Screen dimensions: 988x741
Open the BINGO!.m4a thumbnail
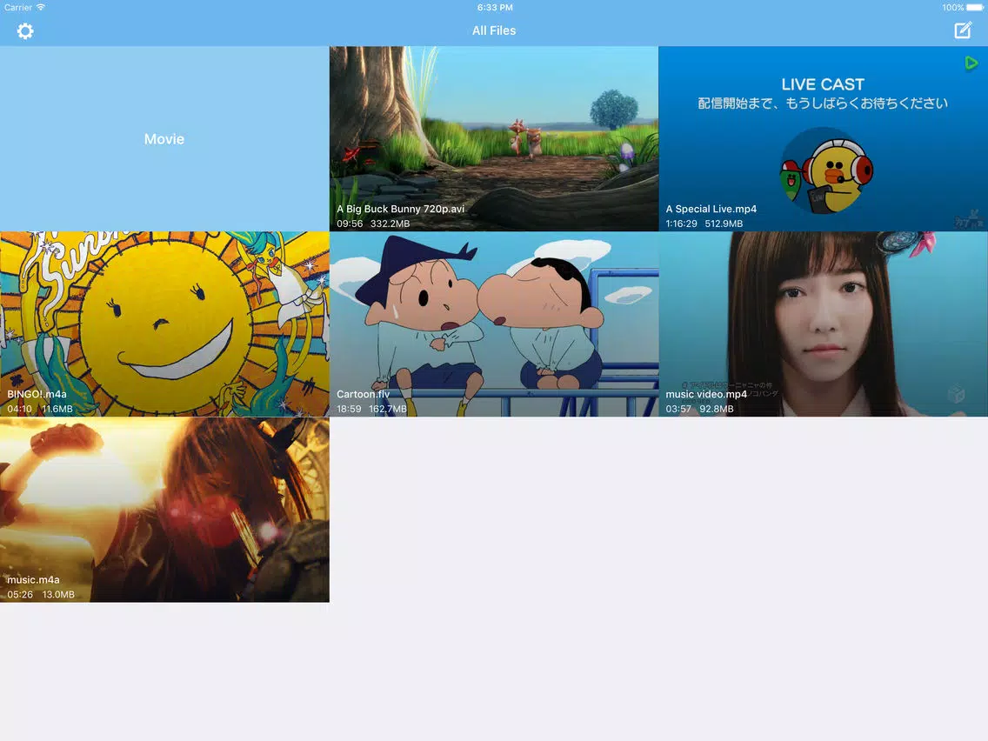[x=164, y=324]
